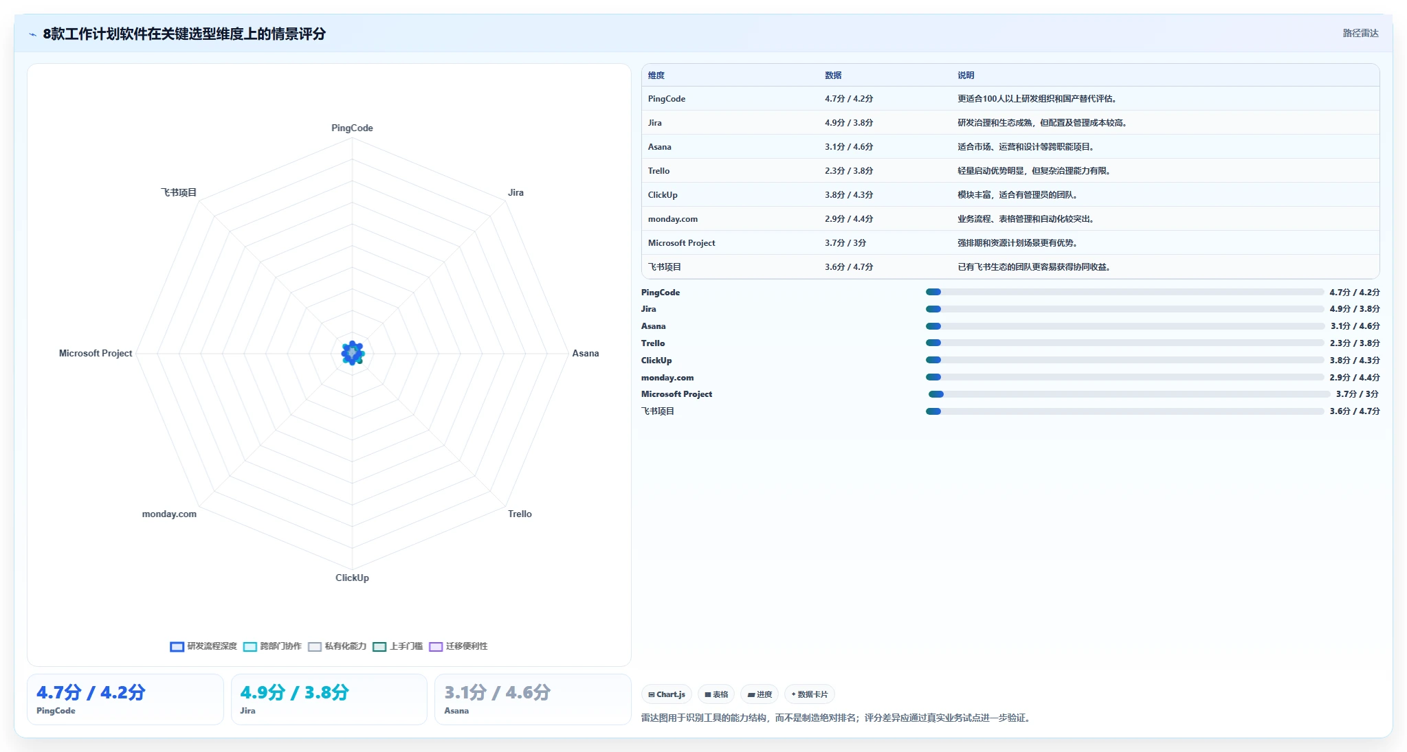Select the description 已有飞书生态的团队更容易获得协同收益
The width and height of the screenshot is (1407, 752).
1034,267
